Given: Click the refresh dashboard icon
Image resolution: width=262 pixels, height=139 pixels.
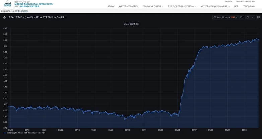Looking at the screenshot, I should click(248, 17).
